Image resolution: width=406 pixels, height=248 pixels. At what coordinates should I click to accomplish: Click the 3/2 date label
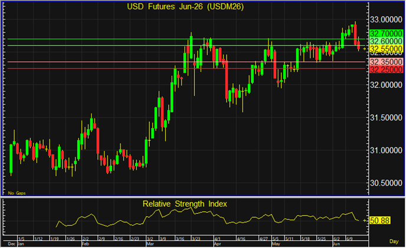tap(150, 239)
